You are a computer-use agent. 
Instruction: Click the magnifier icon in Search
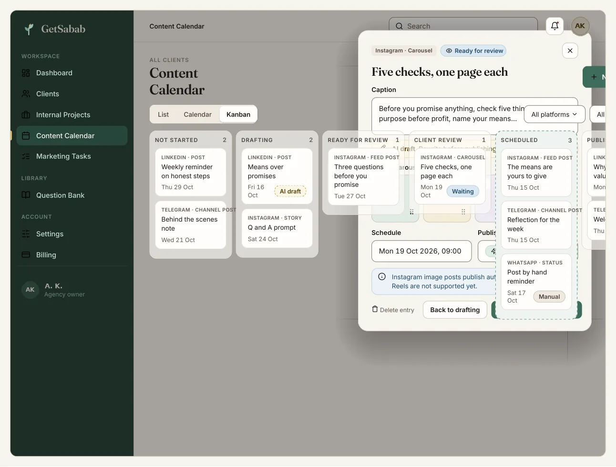[399, 26]
